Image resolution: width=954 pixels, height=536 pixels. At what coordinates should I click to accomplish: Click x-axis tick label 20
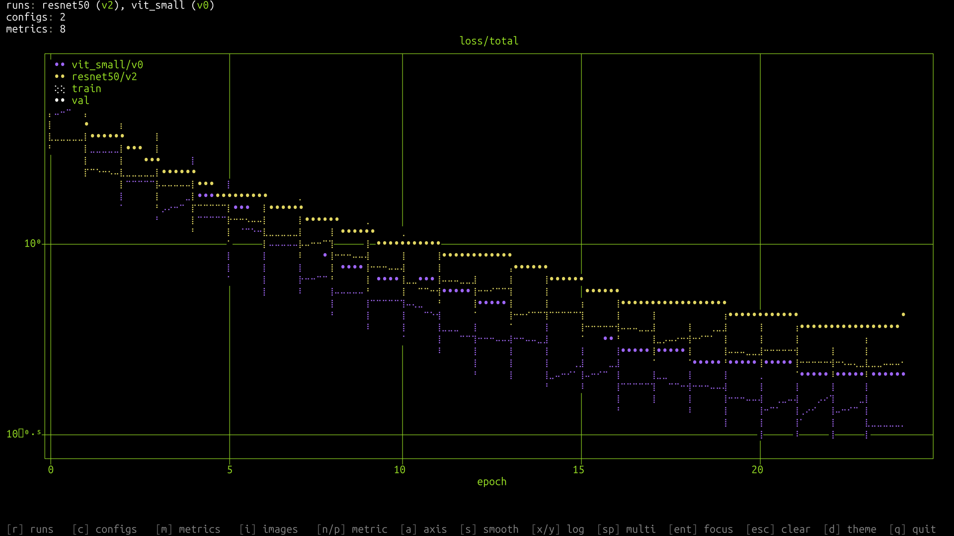[757, 469]
